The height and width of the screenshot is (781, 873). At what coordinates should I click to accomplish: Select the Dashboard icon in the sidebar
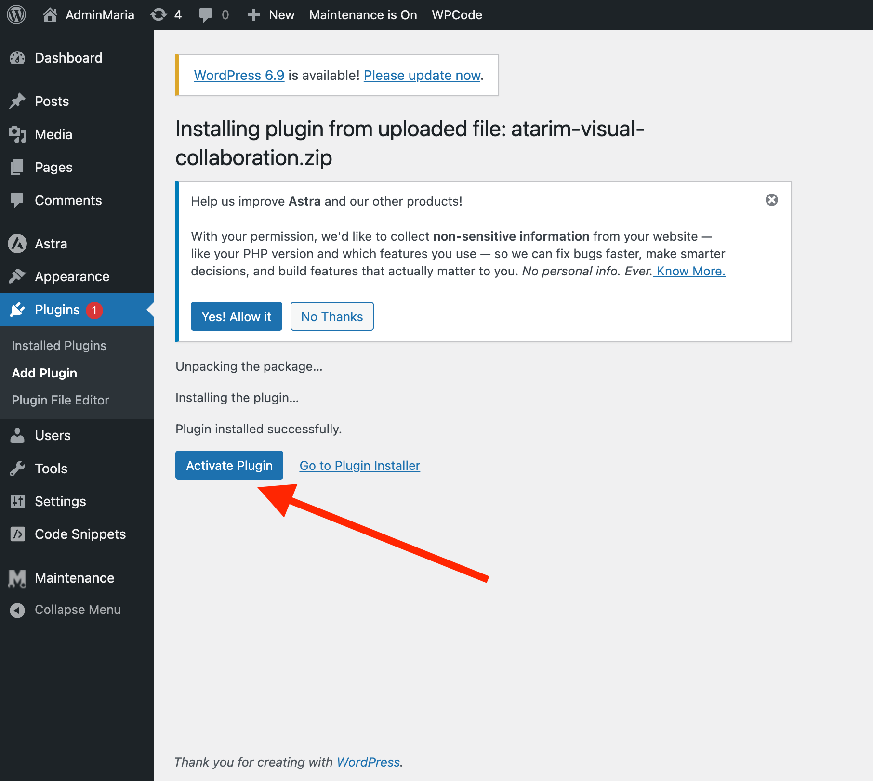(x=17, y=58)
